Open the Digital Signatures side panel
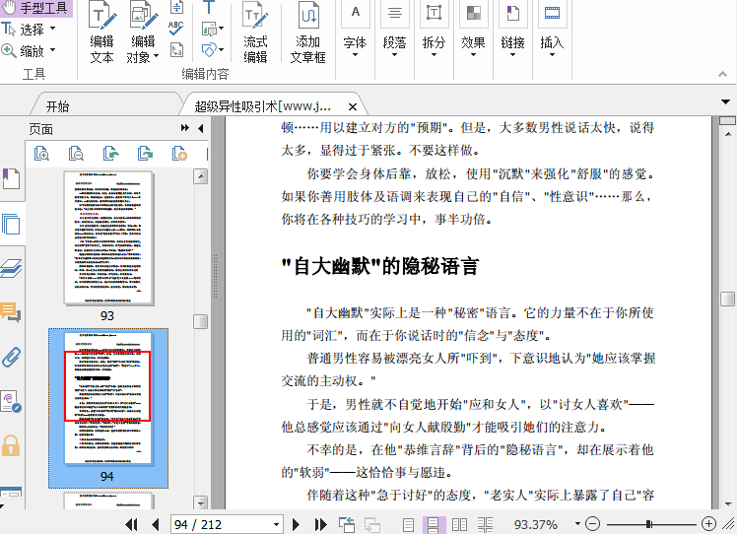Image resolution: width=737 pixels, height=534 pixels. click(11, 402)
